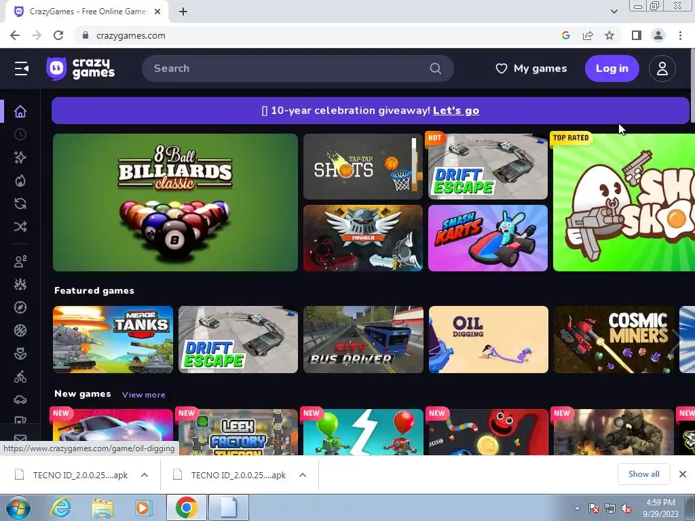Close the CrazyGames tab
This screenshot has width=695, height=521.
tap(157, 12)
